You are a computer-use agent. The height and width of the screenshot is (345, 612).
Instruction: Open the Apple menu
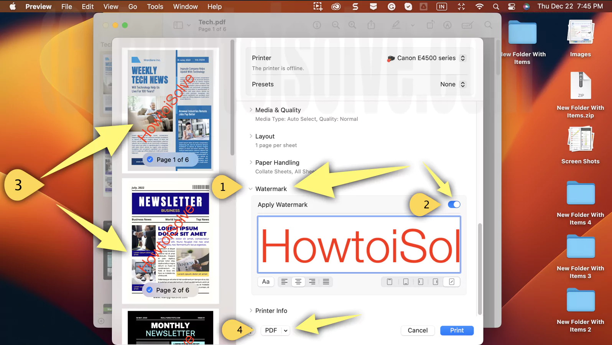click(13, 7)
